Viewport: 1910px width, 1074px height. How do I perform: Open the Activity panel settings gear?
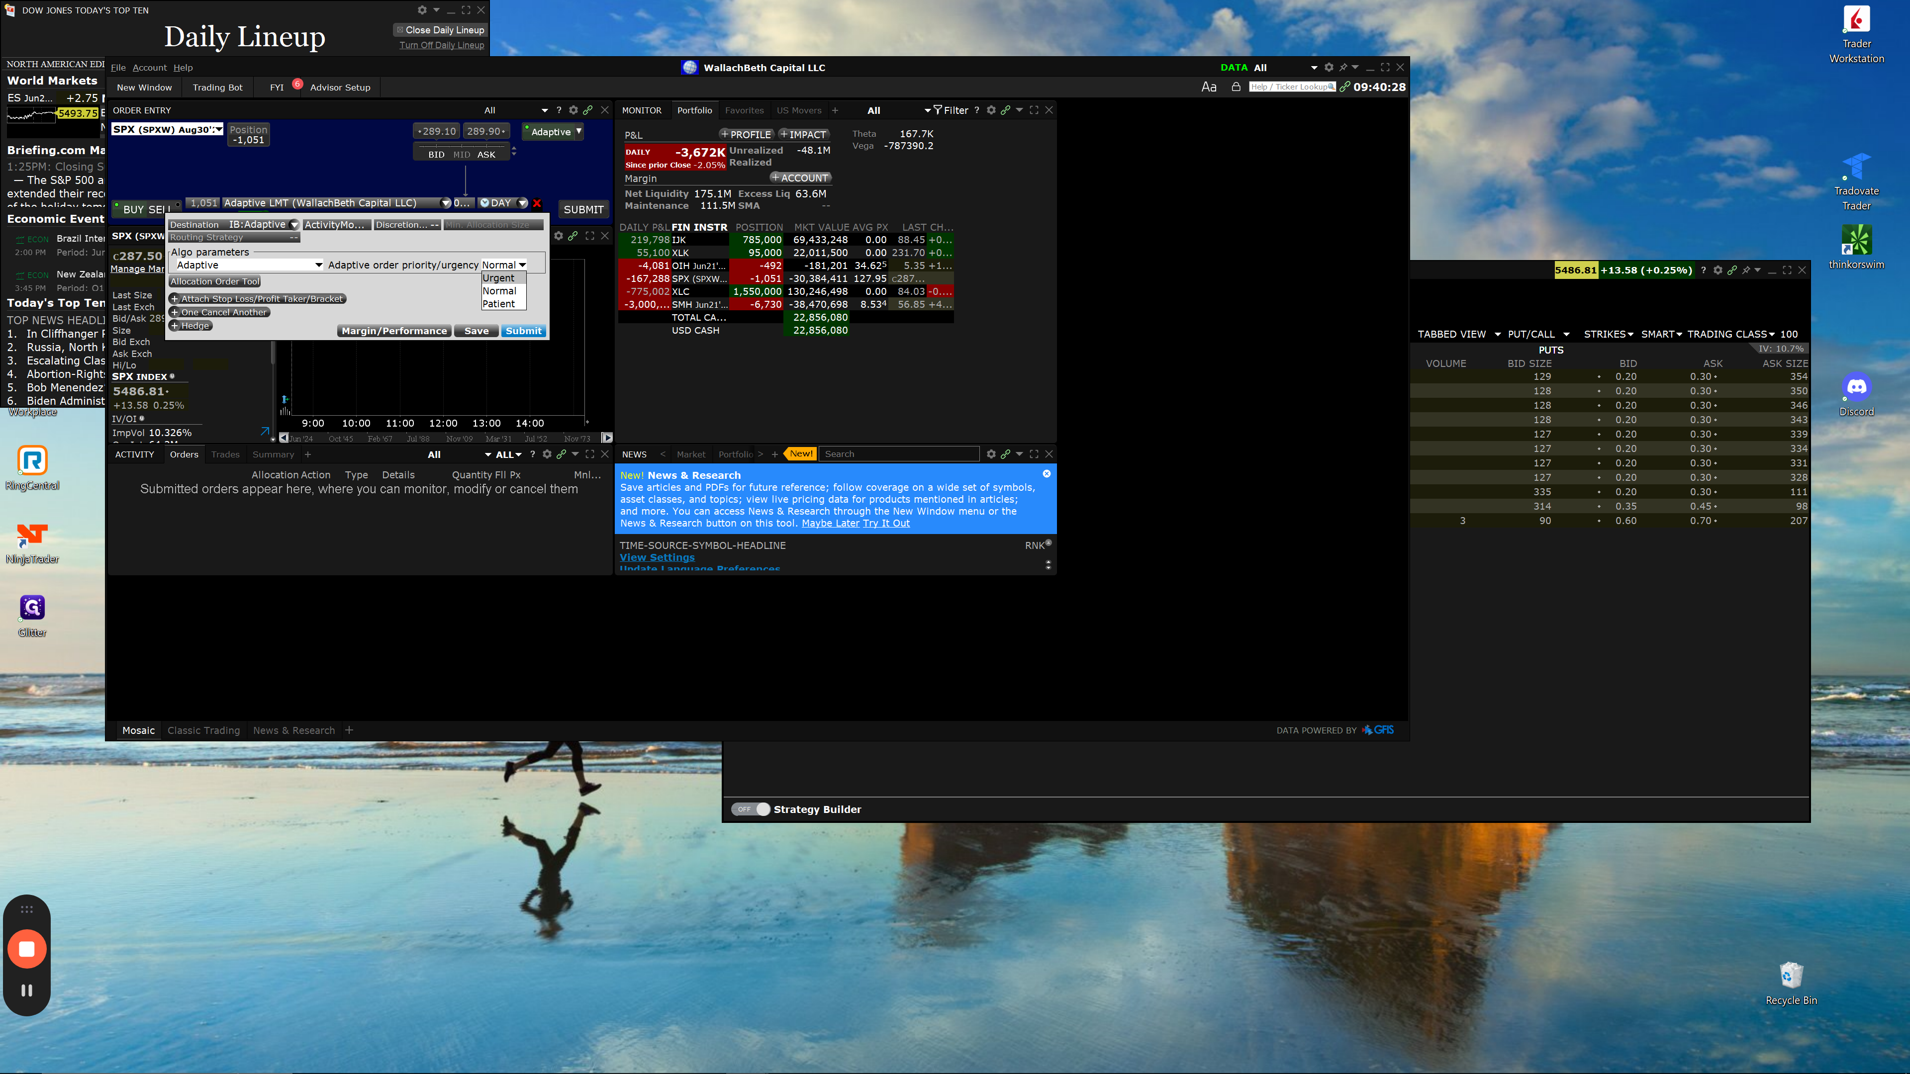click(x=547, y=454)
